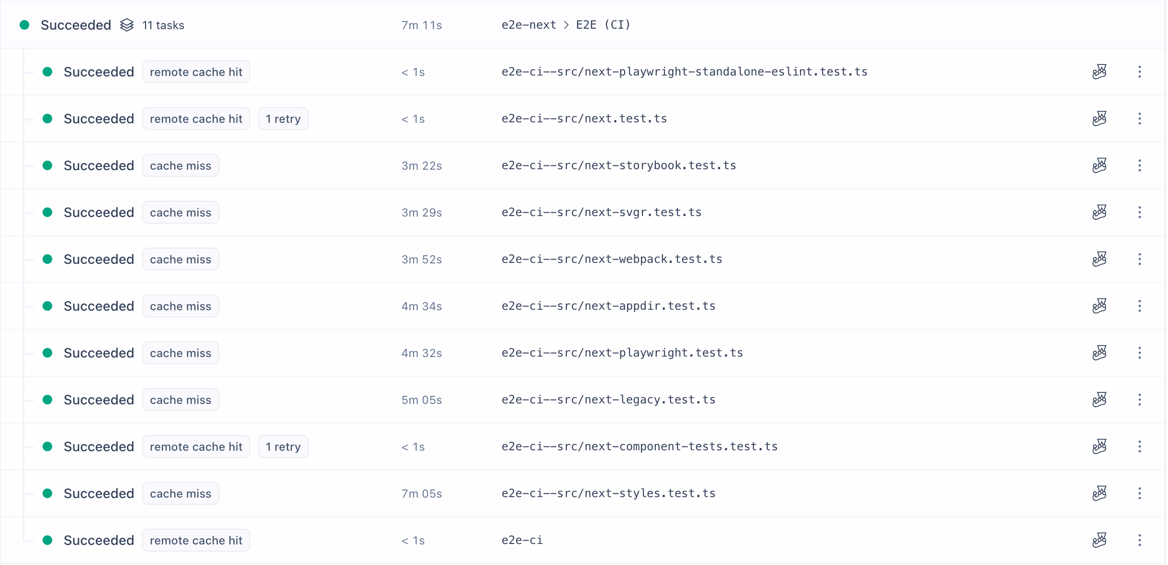Click the Jest icon on next-svgr.test.ts row
The height and width of the screenshot is (565, 1168).
(x=1100, y=212)
